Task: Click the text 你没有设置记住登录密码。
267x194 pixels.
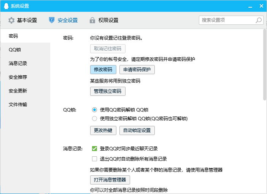Action: [x=116, y=38]
